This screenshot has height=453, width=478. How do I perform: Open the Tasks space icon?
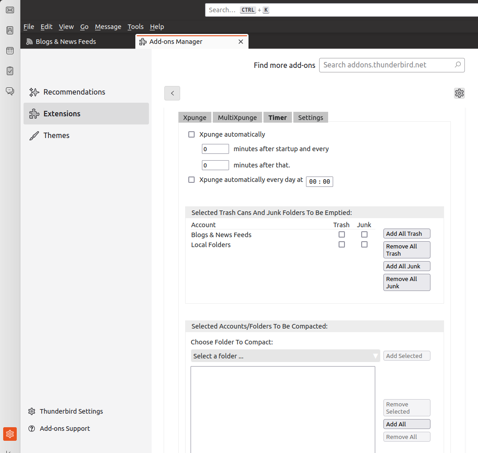coord(10,71)
